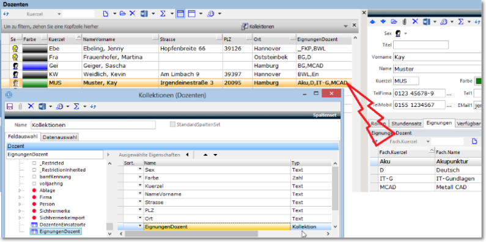Open Sex dropdown in detail panel
The width and height of the screenshot is (486, 242).
point(406,34)
